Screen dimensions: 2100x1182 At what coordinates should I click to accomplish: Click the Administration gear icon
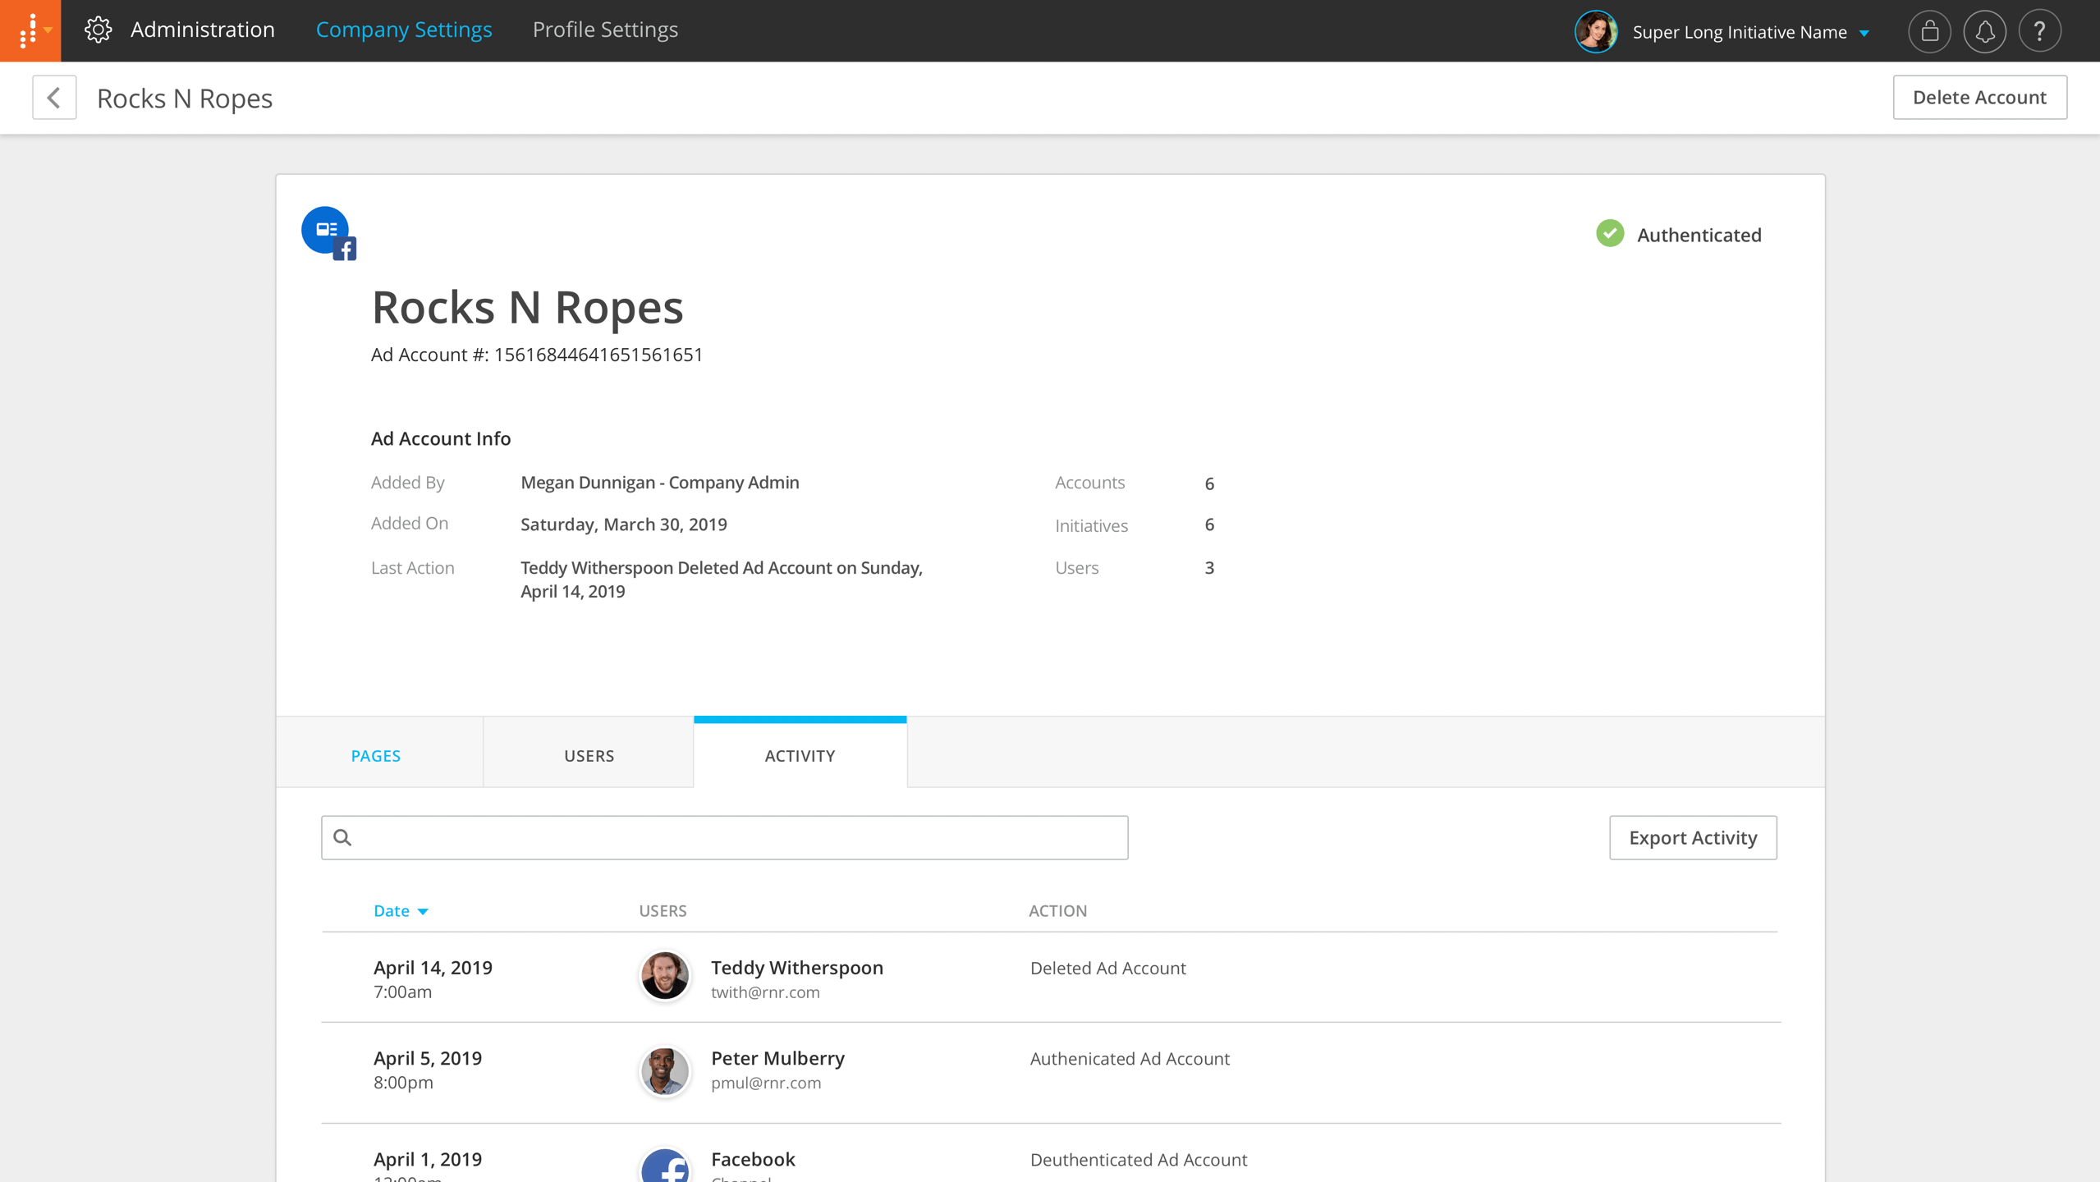pos(99,30)
